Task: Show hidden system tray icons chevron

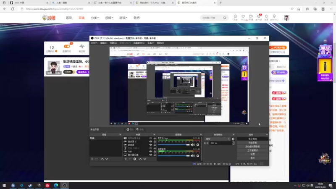Action: [x=295, y=186]
